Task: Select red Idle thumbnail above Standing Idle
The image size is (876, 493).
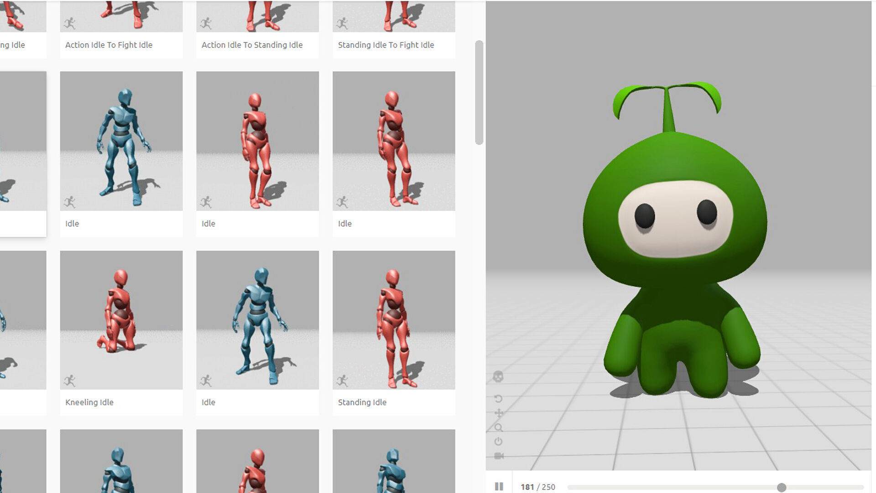Action: 394,141
